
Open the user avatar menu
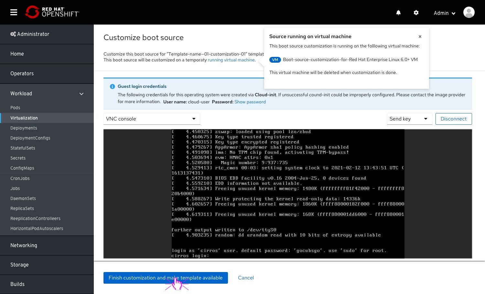coord(469,12)
